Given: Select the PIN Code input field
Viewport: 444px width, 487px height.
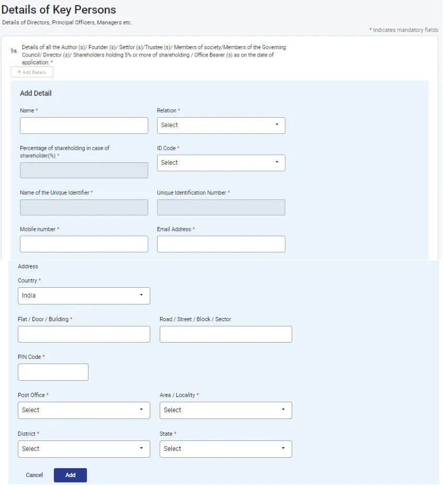Looking at the screenshot, I should click(x=53, y=372).
